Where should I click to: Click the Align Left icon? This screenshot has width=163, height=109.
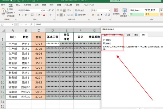point(58,15)
